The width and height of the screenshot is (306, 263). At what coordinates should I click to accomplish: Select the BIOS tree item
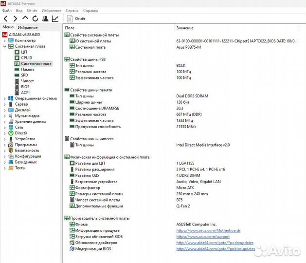(x=25, y=87)
